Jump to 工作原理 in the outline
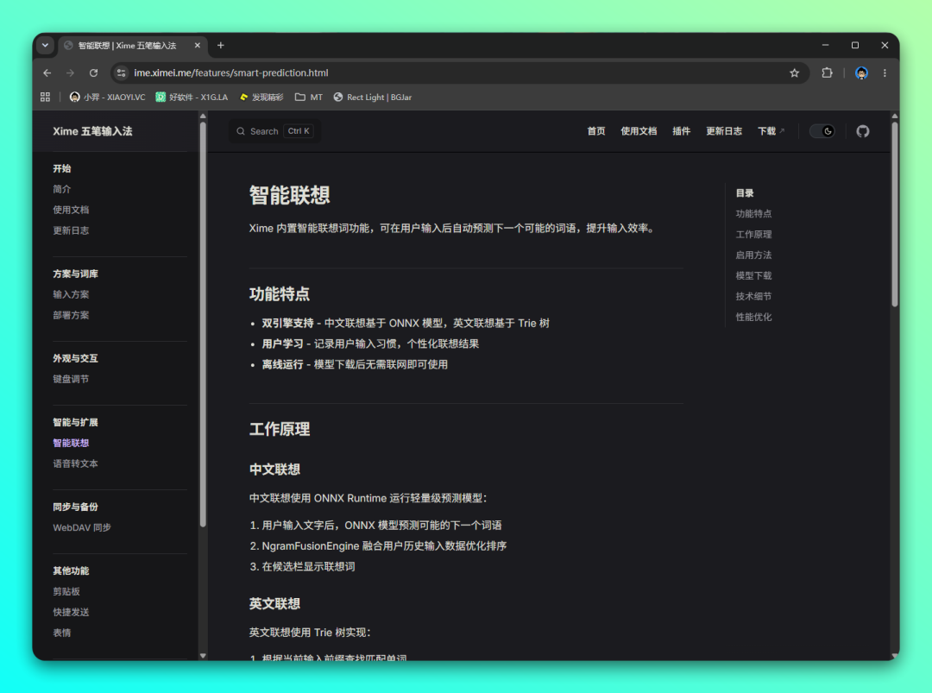The image size is (932, 693). click(753, 235)
